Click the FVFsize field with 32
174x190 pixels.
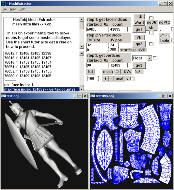point(98,45)
